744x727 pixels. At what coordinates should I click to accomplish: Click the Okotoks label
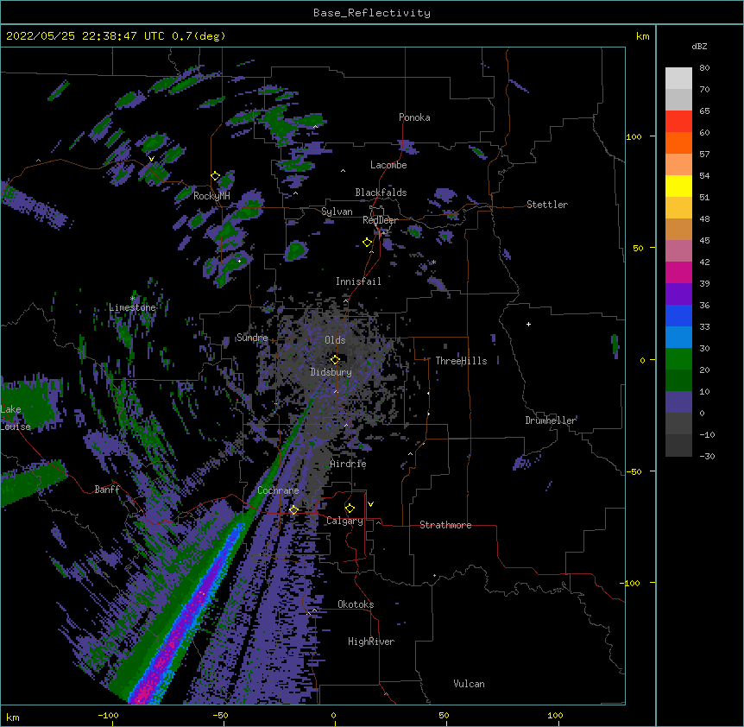click(x=356, y=604)
